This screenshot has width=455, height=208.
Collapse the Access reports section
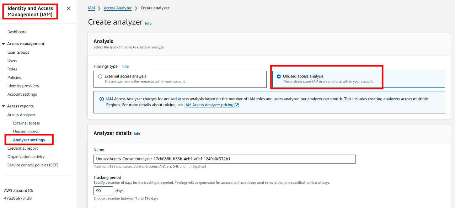pos(4,106)
